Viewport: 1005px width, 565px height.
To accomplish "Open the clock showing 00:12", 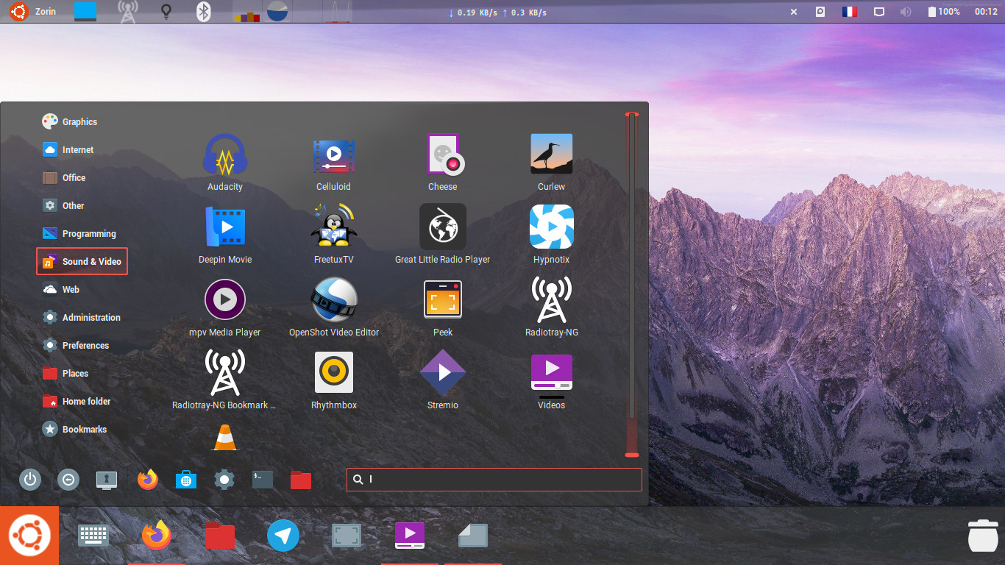I will click(x=986, y=12).
